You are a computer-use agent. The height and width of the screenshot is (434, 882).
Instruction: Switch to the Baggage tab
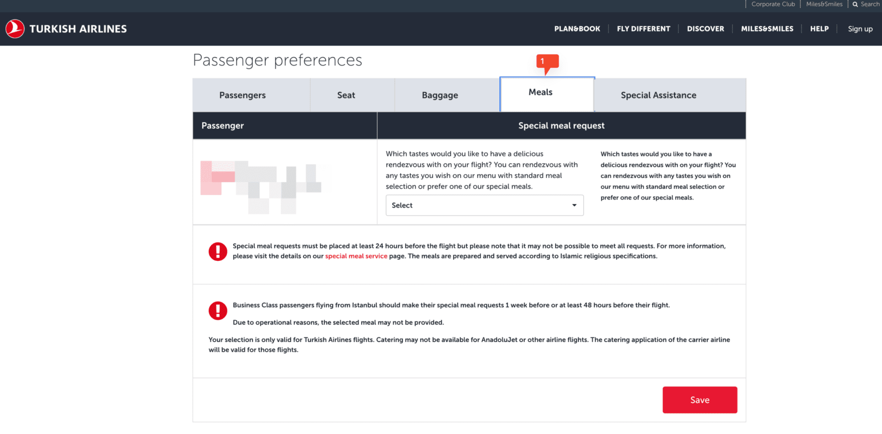tap(447, 95)
